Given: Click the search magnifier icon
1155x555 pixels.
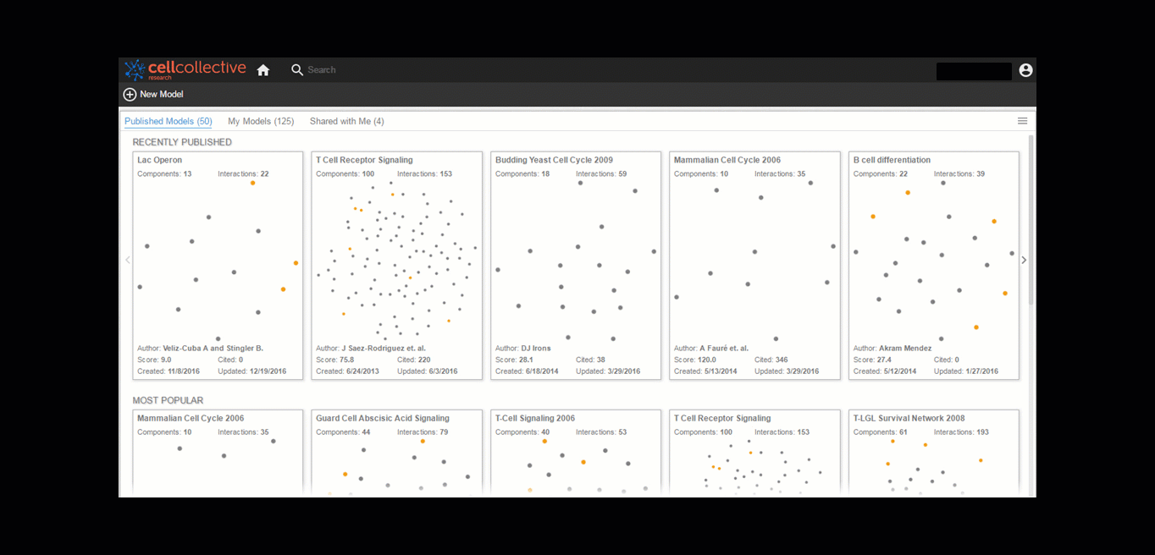Looking at the screenshot, I should (297, 70).
